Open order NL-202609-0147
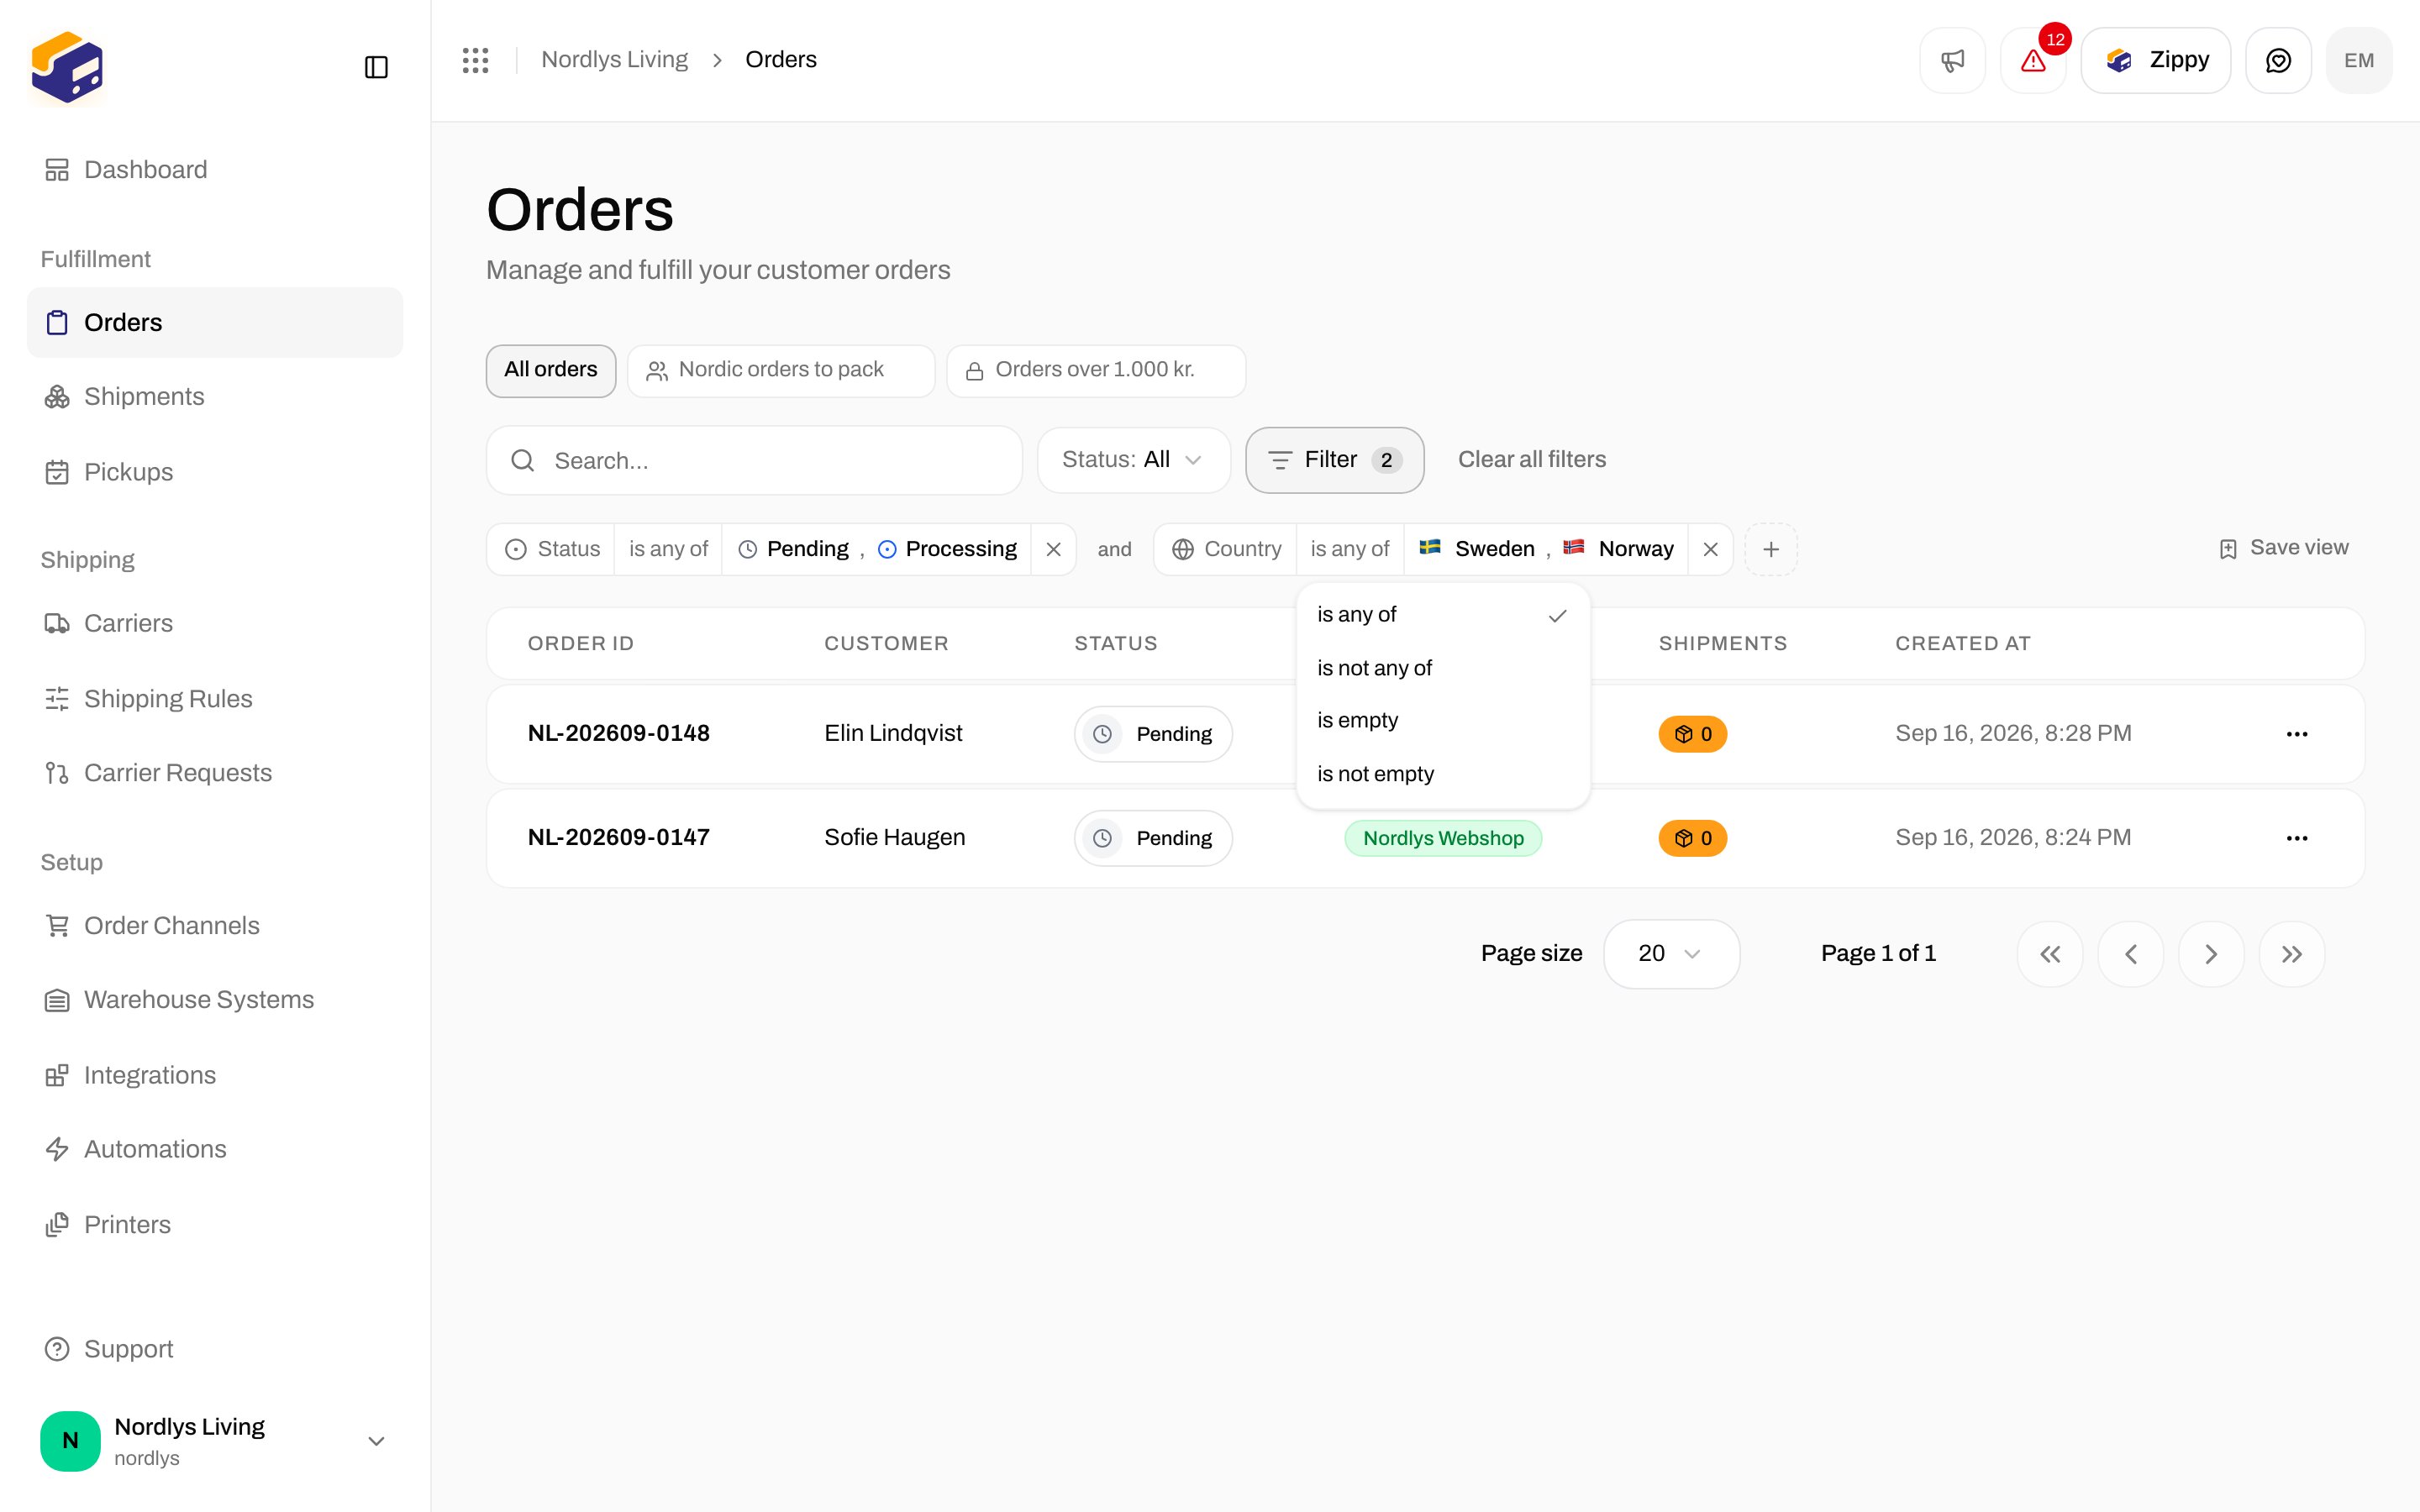 pos(619,838)
